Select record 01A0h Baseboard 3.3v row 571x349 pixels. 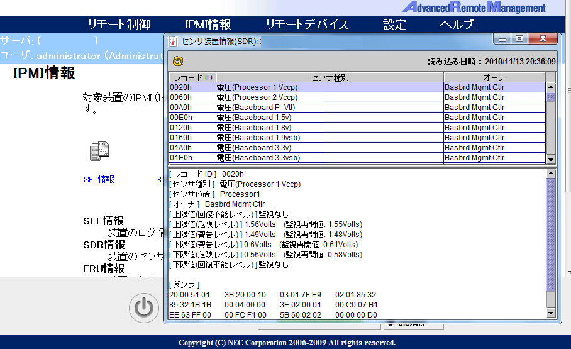[x=357, y=148]
